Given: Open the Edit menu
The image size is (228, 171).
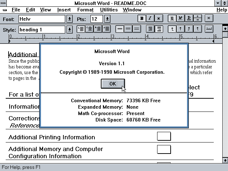Looking at the screenshot, I should pyautogui.click(x=30, y=10).
